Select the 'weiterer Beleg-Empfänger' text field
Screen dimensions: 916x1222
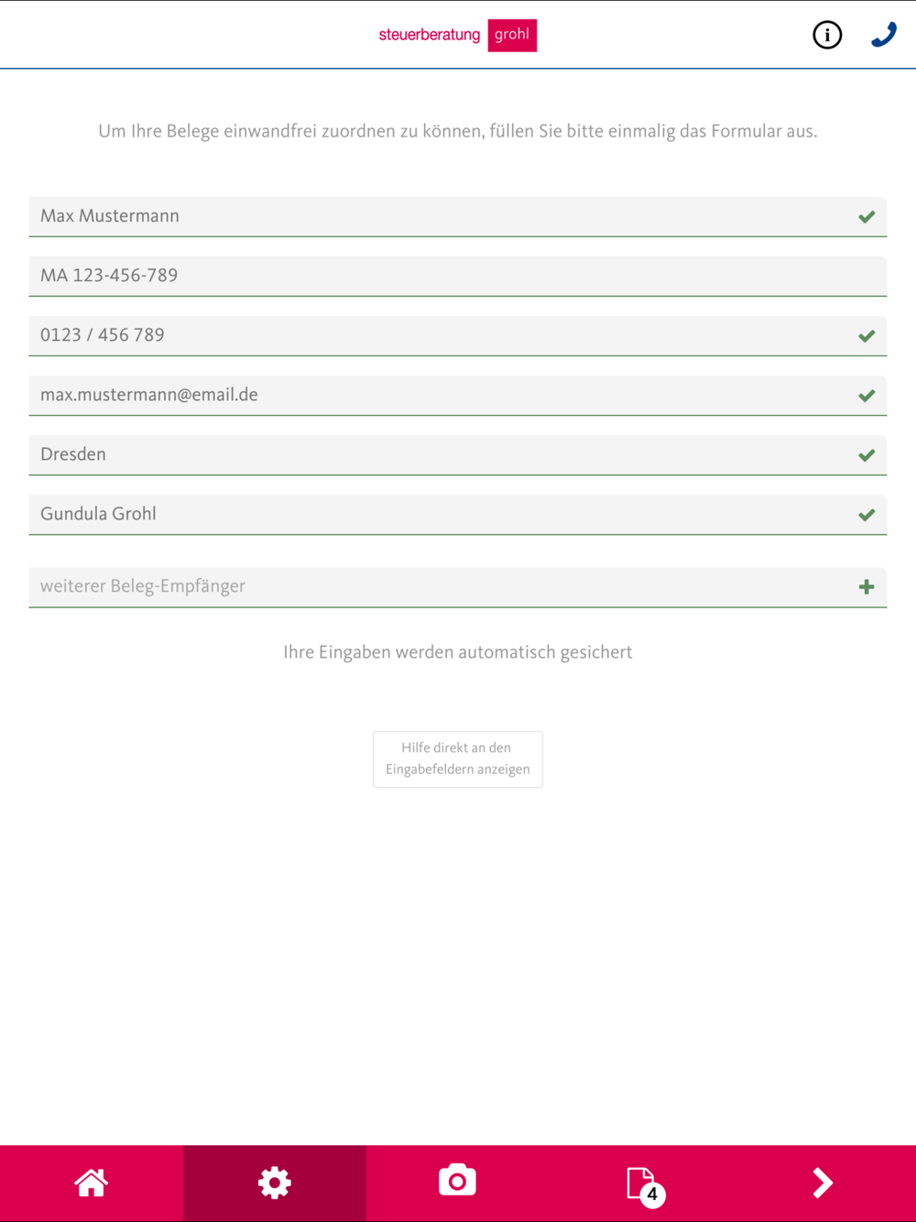(x=458, y=587)
